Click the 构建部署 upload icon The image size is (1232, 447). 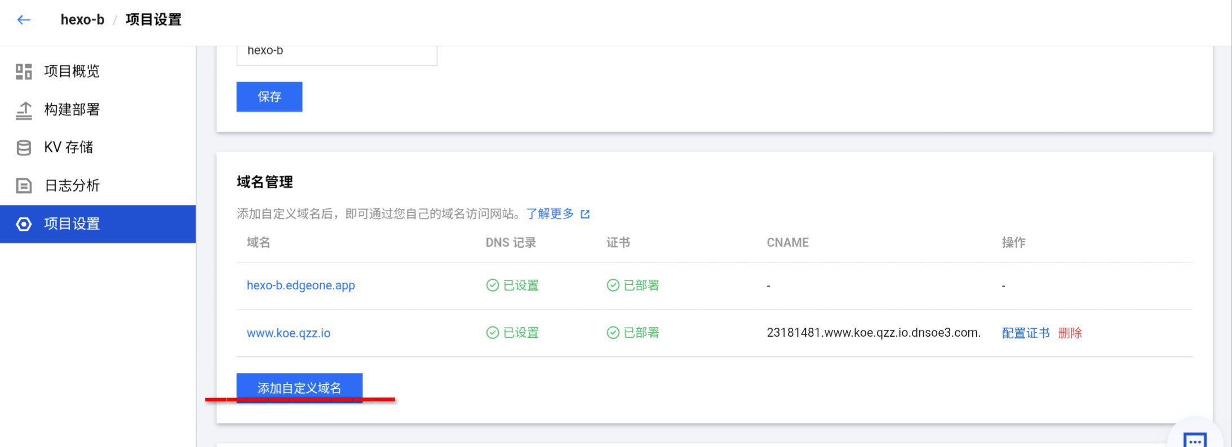(x=24, y=110)
